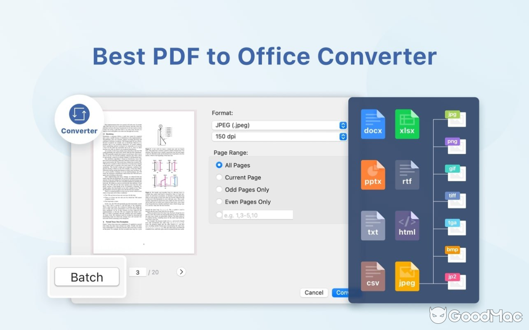This screenshot has width=529, height=330.
Task: Choose the pptx conversion format icon
Action: coord(373,174)
